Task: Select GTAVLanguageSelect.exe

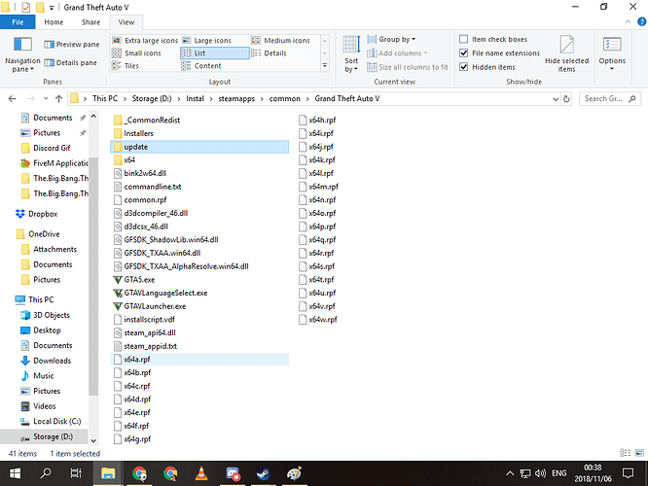Action: point(161,294)
